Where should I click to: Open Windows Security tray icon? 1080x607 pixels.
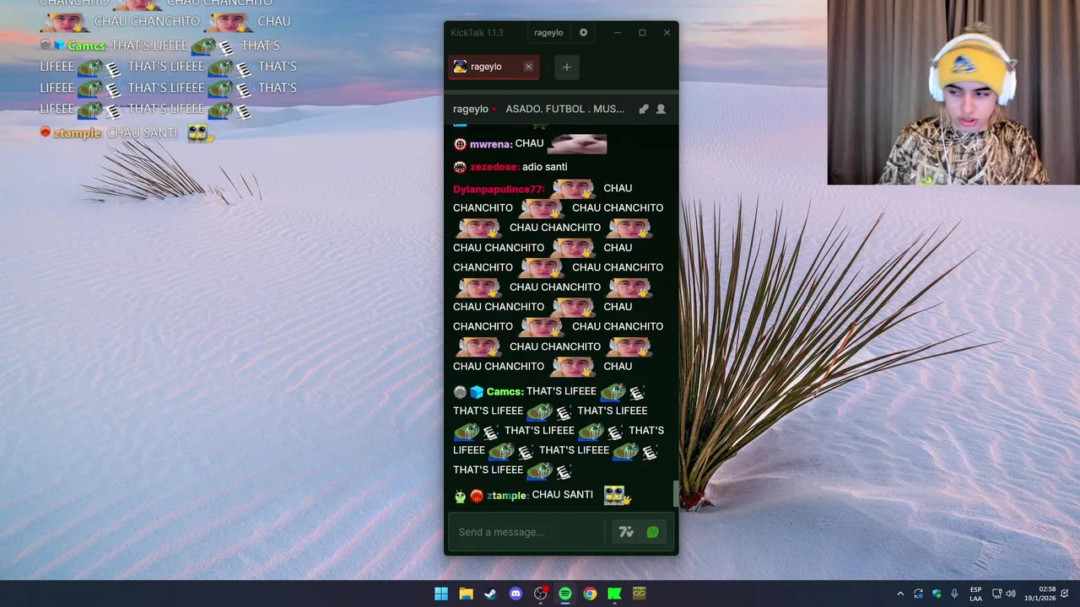937,594
